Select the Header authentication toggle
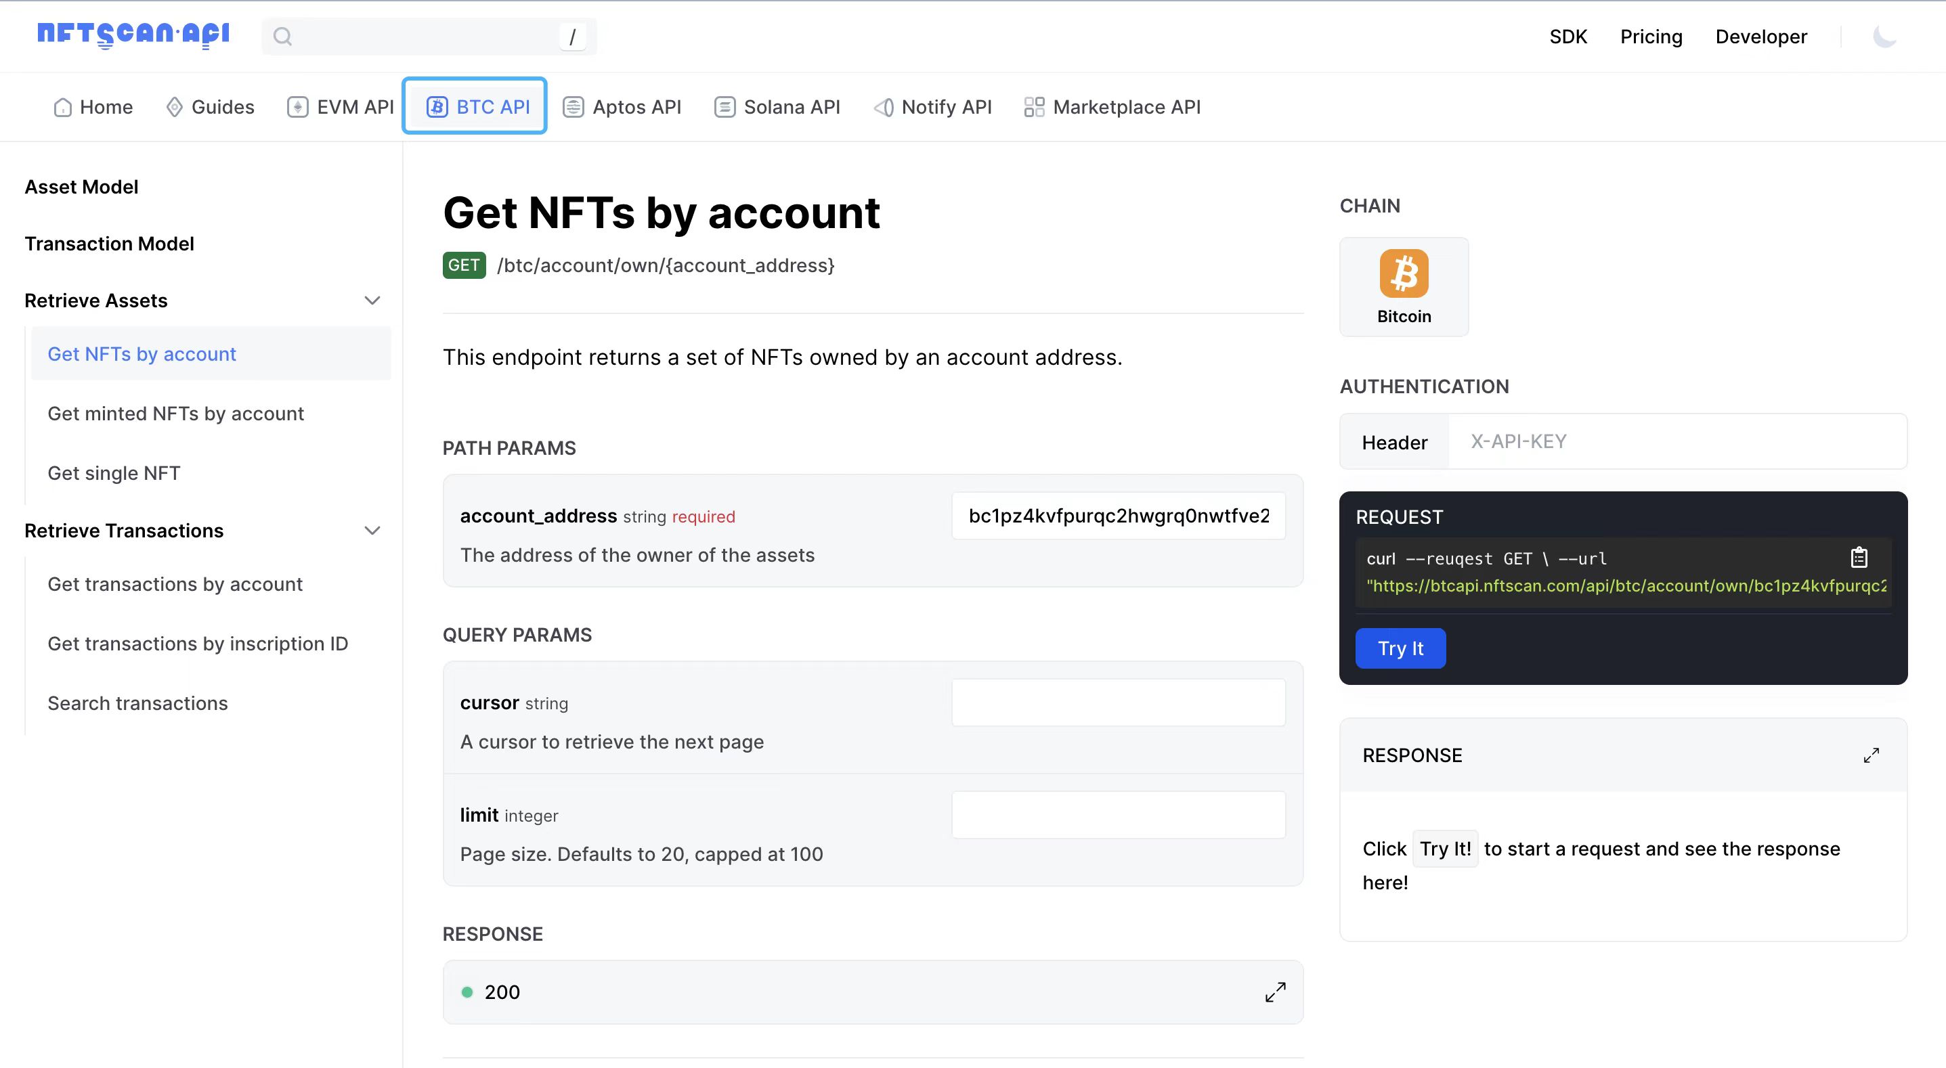 tap(1395, 441)
